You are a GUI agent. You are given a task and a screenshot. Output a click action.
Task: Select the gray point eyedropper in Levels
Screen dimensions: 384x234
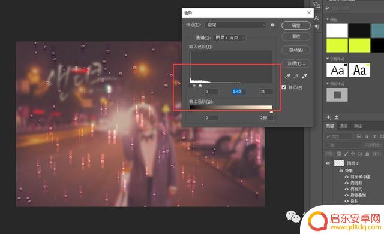click(296, 76)
